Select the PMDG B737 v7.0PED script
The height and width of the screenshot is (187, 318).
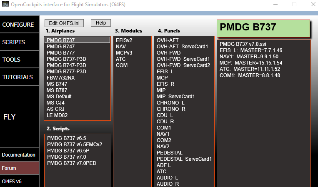(72, 163)
